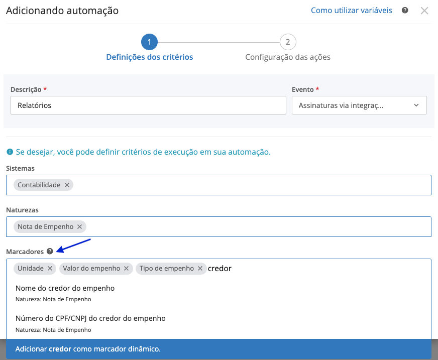438x360 pixels.
Task: Open the Como utilizar variáveis link
Action: tap(351, 11)
